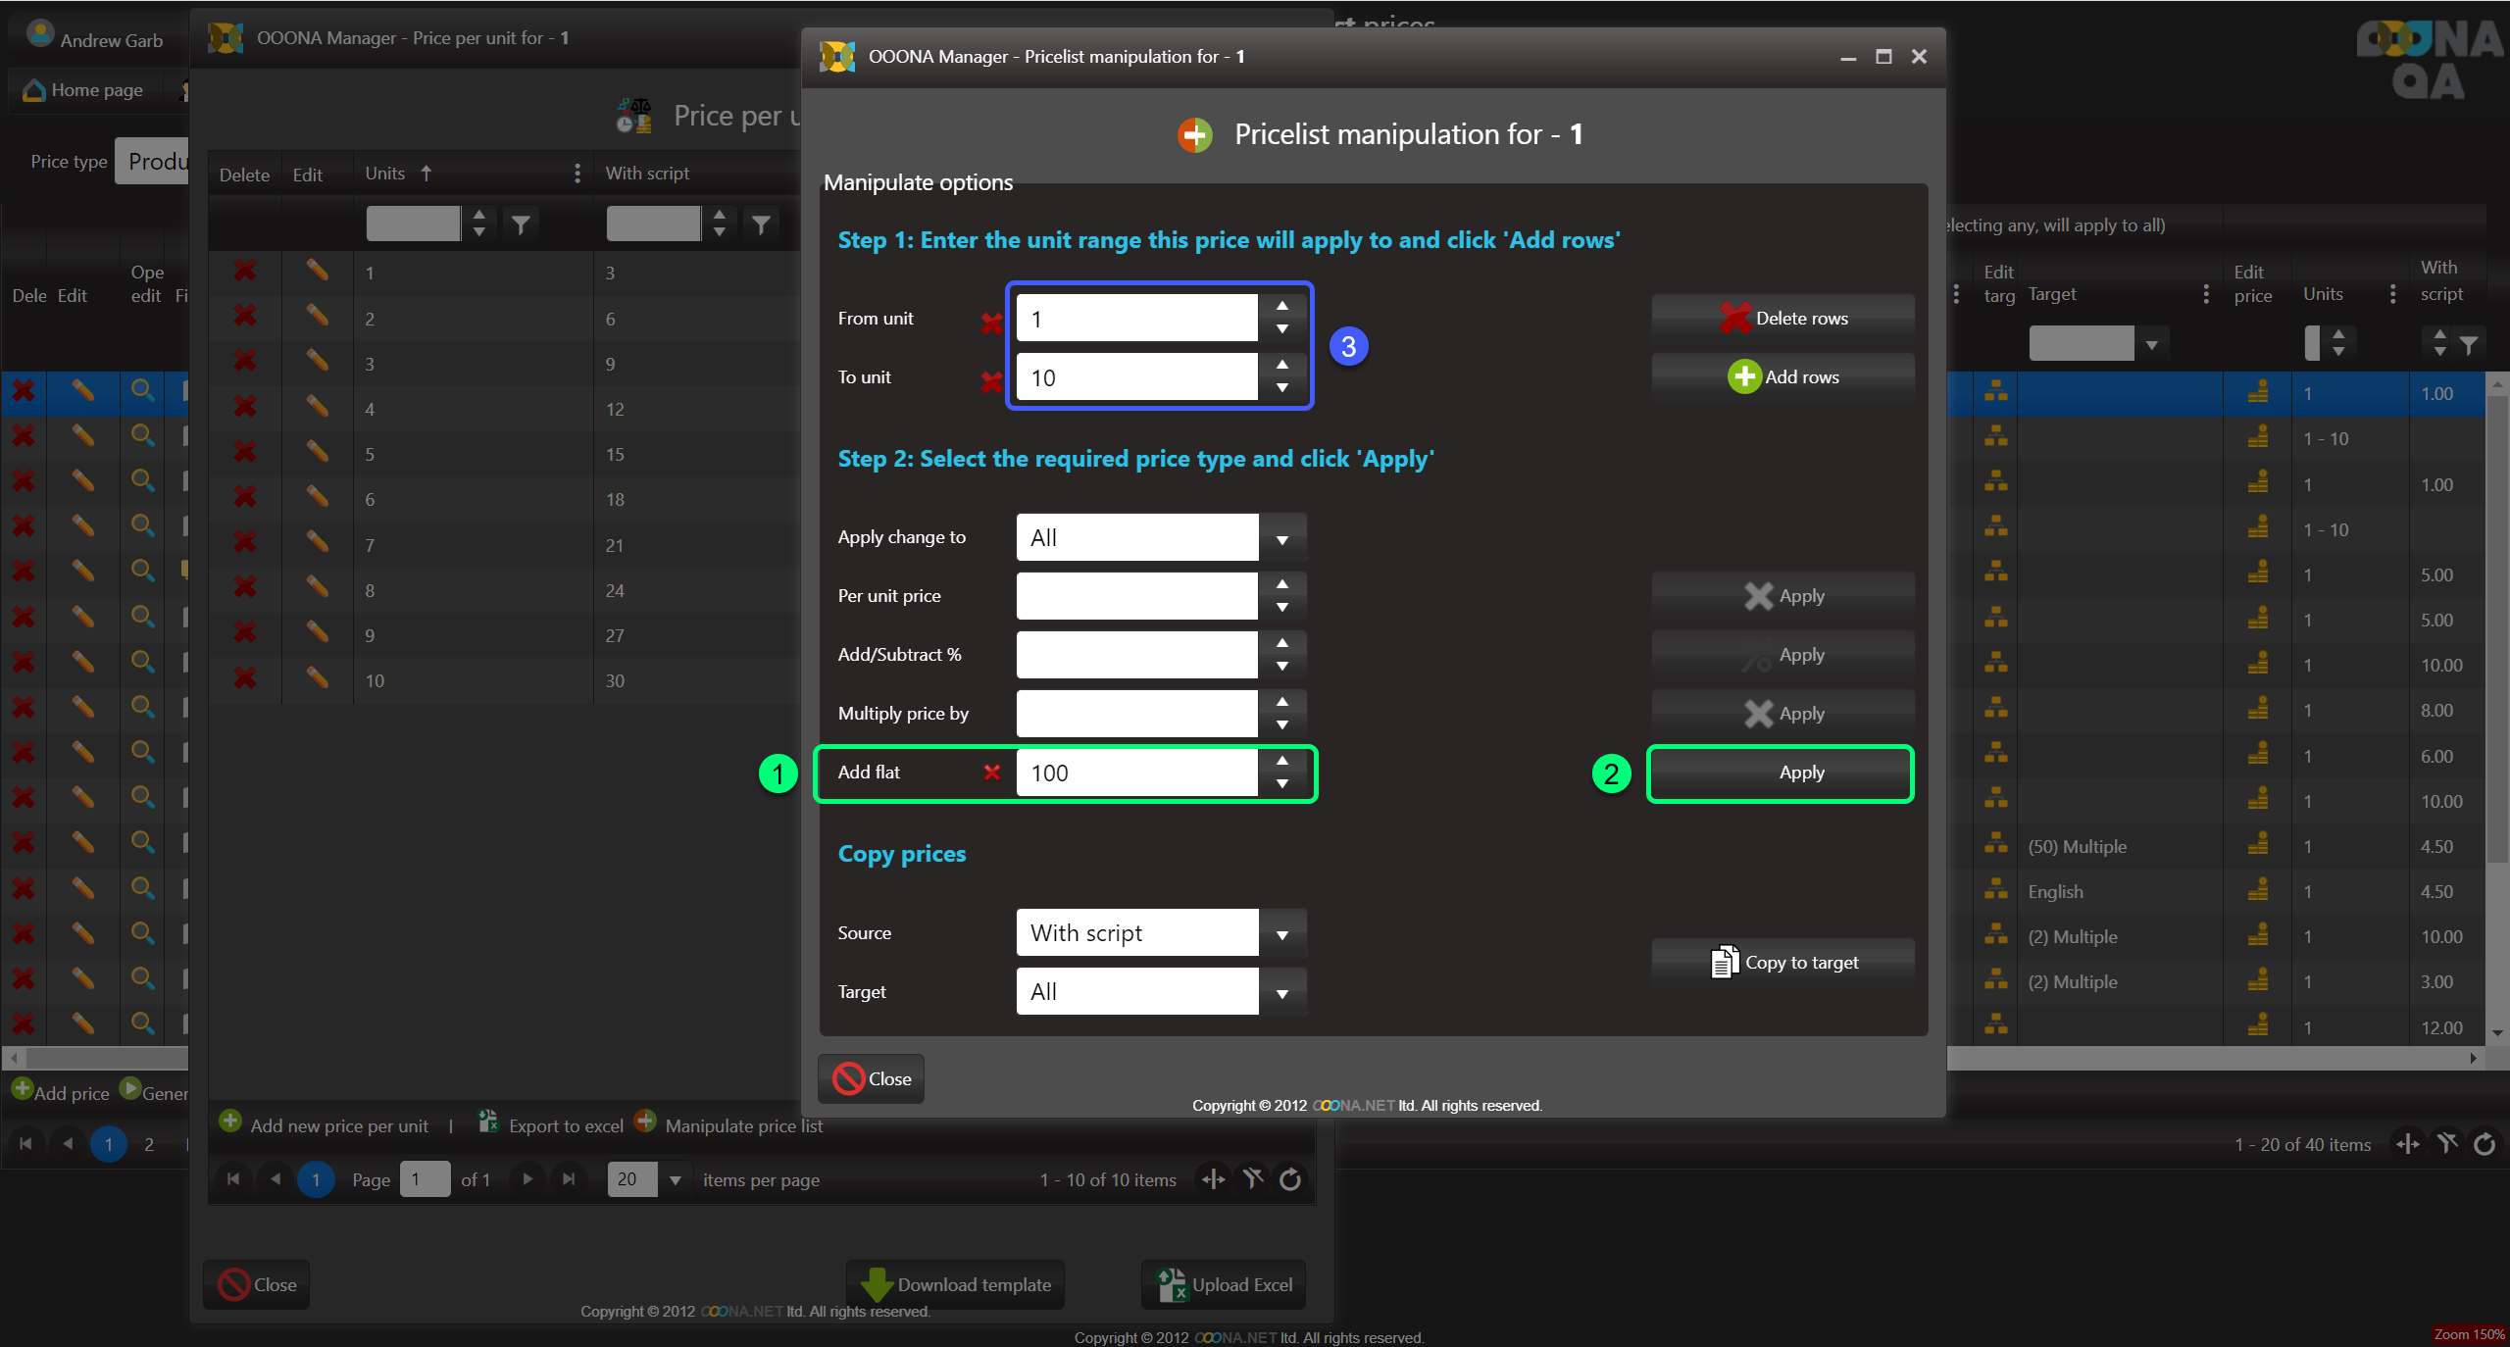Open the Apply change to dropdown
This screenshot has width=2510, height=1347.
point(1281,538)
